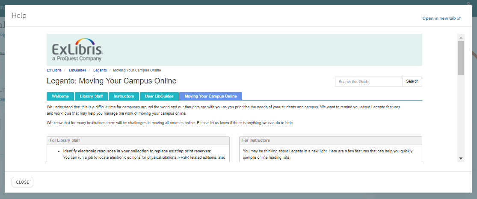The height and width of the screenshot is (199, 477).
Task: Click the vertical scrollbar thumb
Action: pos(461,58)
